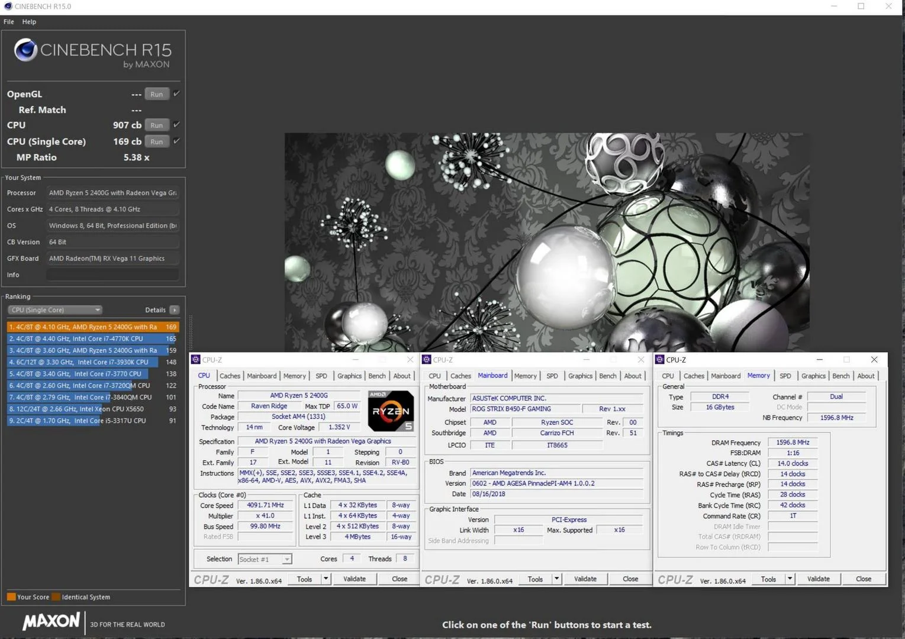Open the Socket #1 selection dropdown
Image resolution: width=905 pixels, height=639 pixels.
[x=265, y=559]
